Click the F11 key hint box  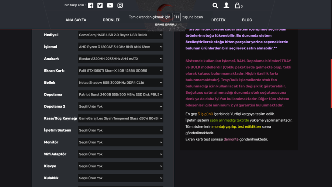176,17
